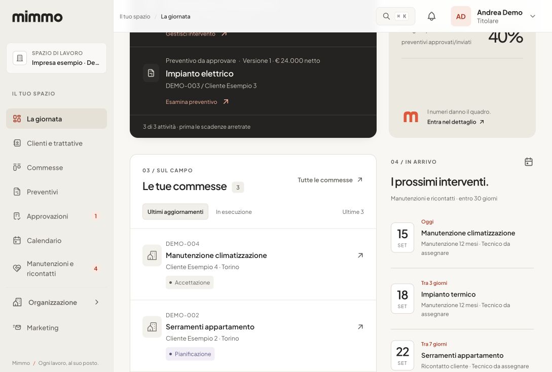Open Tutte le commesse link
552x372 pixels.
point(325,180)
